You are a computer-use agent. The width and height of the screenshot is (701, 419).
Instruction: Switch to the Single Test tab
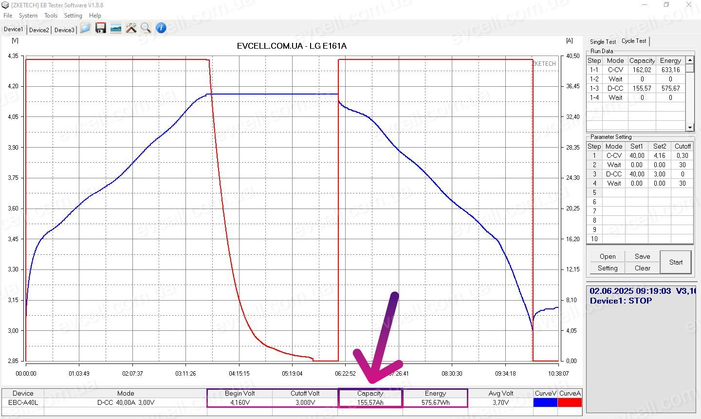tap(603, 42)
